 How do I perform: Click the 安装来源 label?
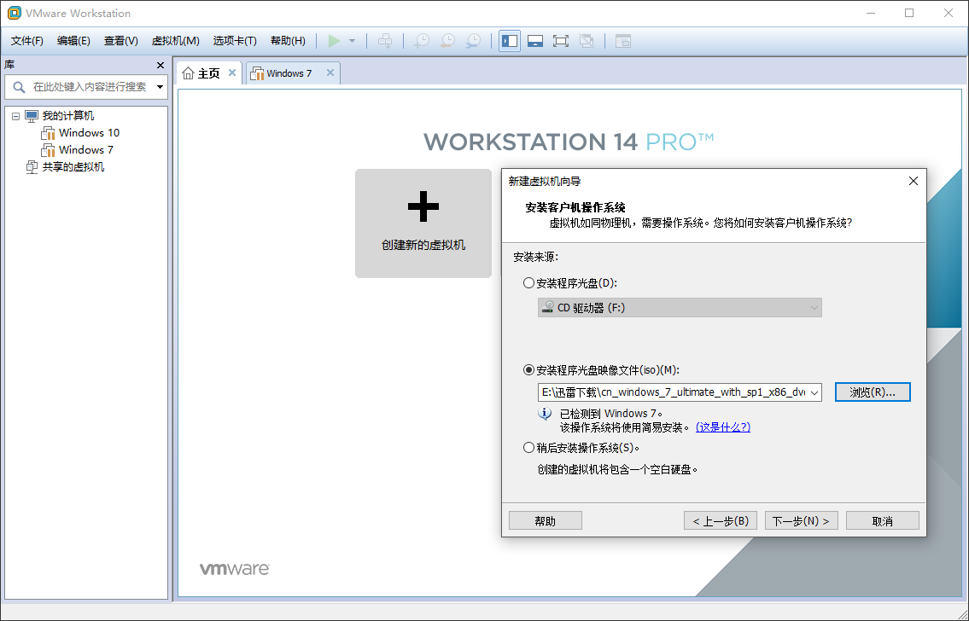tap(536, 257)
